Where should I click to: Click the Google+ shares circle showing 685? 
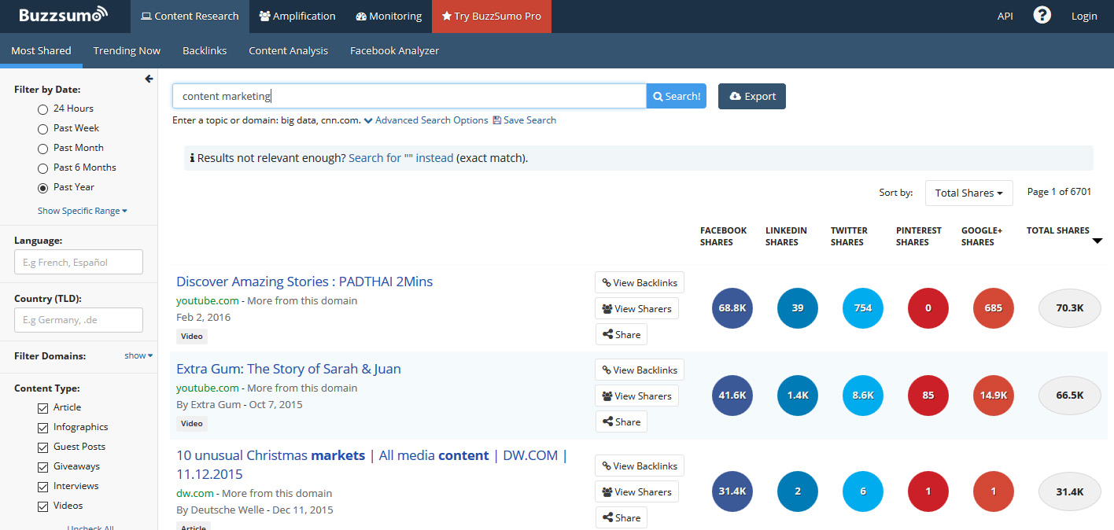point(994,308)
